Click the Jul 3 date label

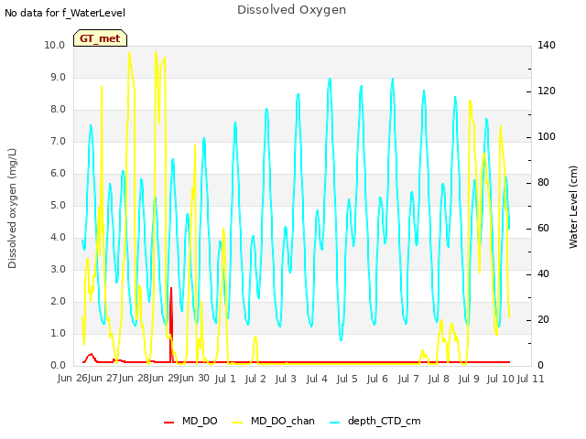click(x=286, y=379)
